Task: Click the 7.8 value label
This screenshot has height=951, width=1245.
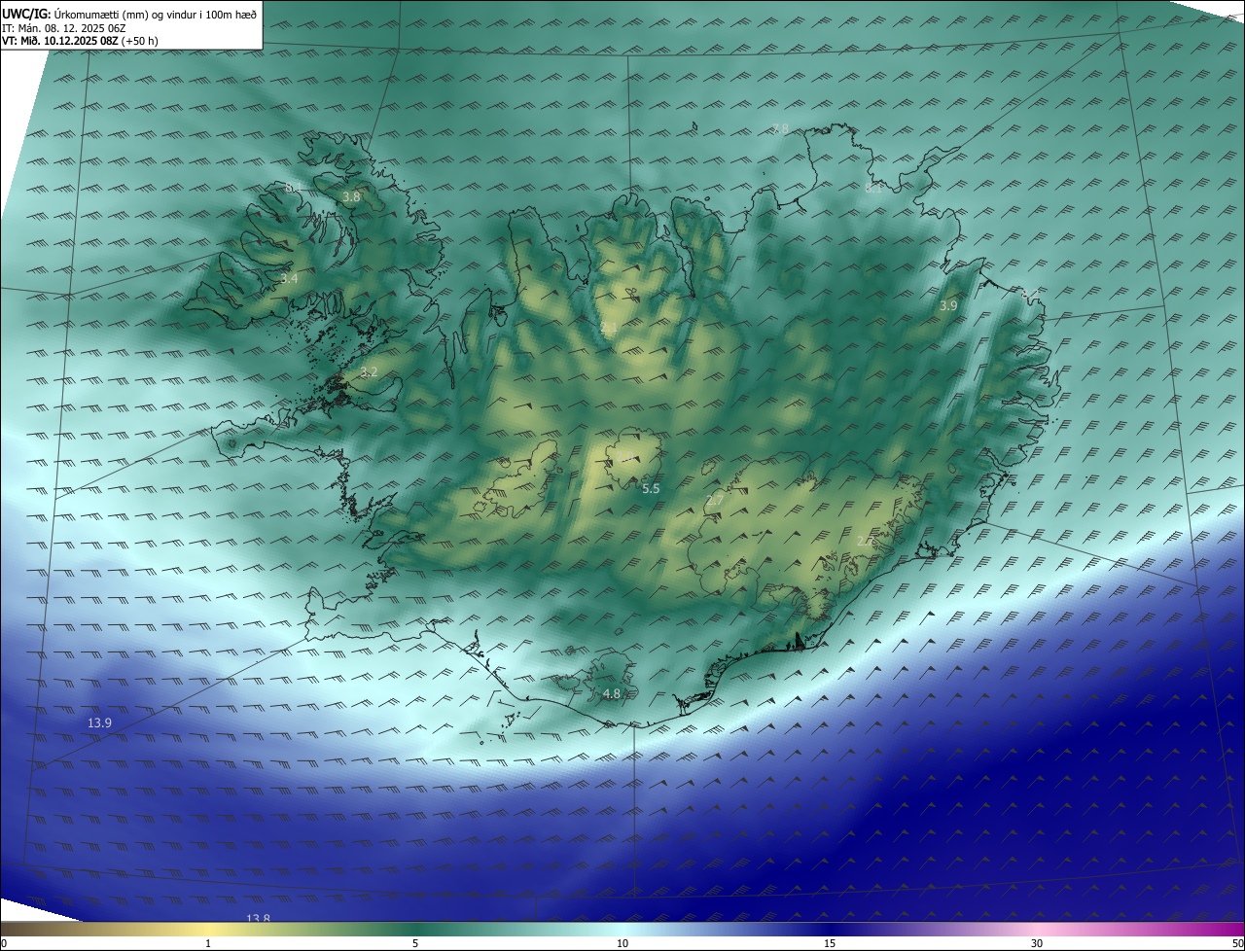Action: click(779, 128)
